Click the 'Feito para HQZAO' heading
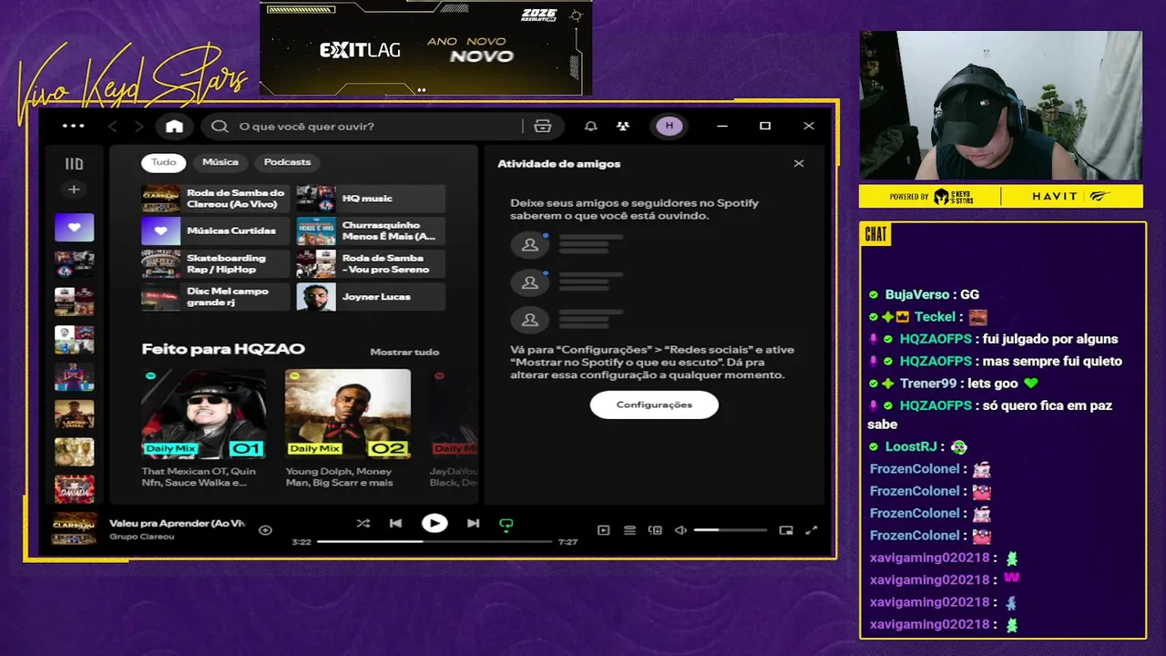The width and height of the screenshot is (1166, 656). [223, 349]
